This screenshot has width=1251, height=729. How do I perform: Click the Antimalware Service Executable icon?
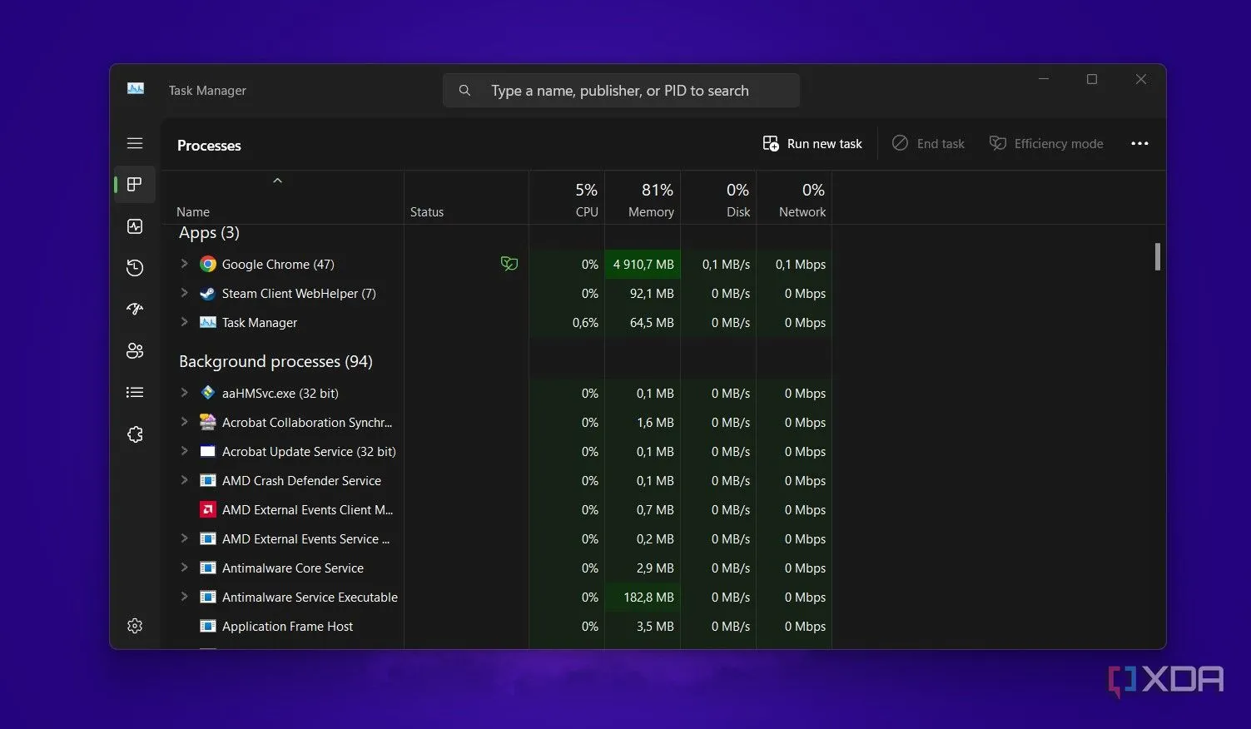208,597
